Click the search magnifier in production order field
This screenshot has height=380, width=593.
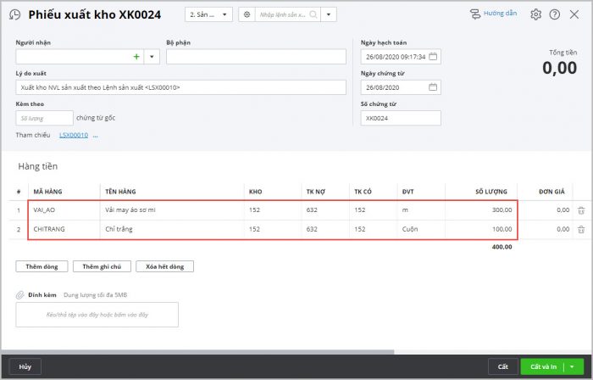tap(313, 14)
